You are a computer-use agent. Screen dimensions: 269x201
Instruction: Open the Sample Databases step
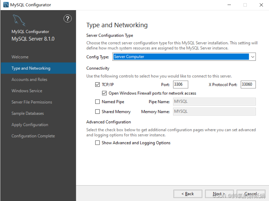pyautogui.click(x=28, y=113)
